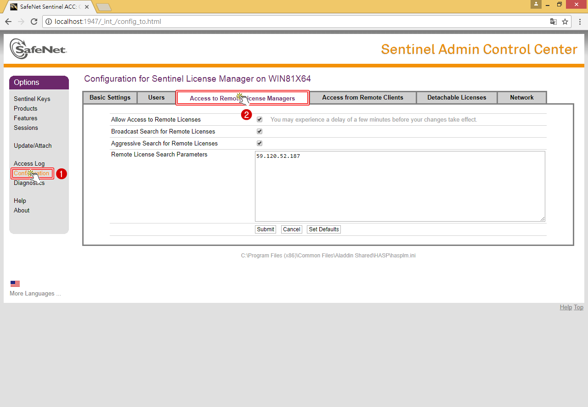
Task: Open Configuration in the sidebar
Action: coord(31,173)
